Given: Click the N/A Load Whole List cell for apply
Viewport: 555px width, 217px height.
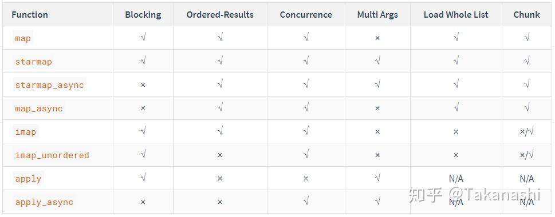Looking at the screenshot, I should point(456,179).
